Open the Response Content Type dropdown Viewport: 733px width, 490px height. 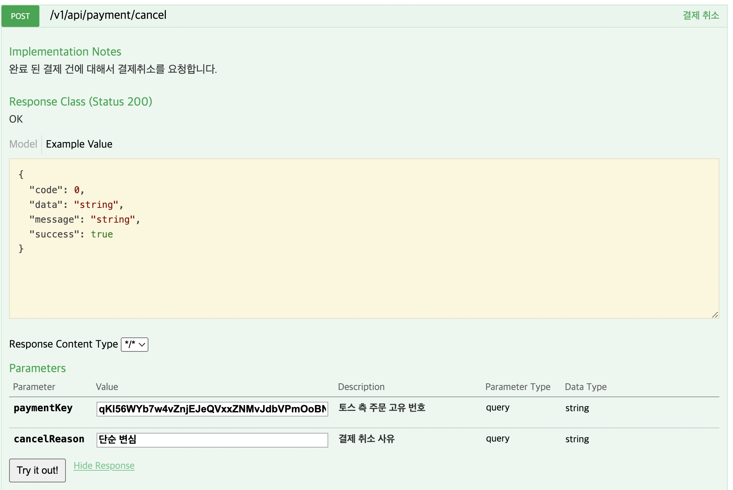point(134,344)
